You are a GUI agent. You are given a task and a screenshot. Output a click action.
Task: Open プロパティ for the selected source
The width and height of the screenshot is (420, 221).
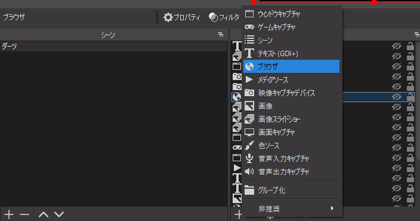click(x=182, y=17)
